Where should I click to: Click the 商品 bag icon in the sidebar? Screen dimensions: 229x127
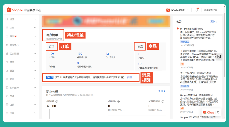pyautogui.click(x=7, y=36)
